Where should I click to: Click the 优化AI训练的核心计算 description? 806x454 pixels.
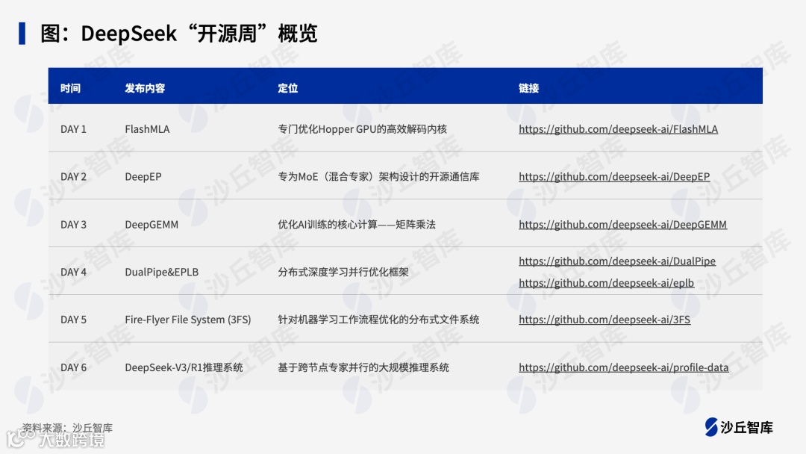pyautogui.click(x=357, y=225)
